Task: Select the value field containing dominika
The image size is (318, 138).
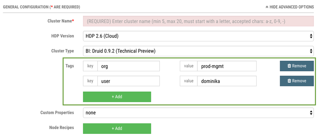Action: click(227, 81)
